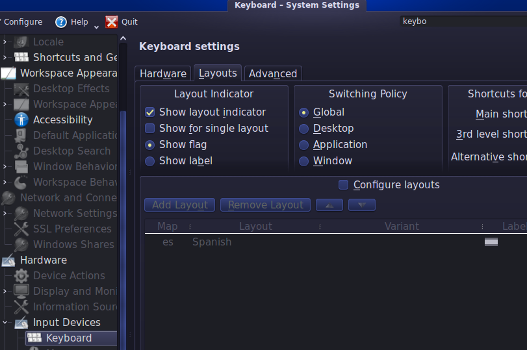527x350 pixels.
Task: Open the Accessibility settings icon
Action: pos(22,119)
